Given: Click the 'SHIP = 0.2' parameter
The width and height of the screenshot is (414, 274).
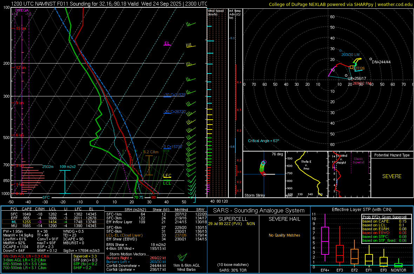Looking at the screenshot, I should [82, 268].
